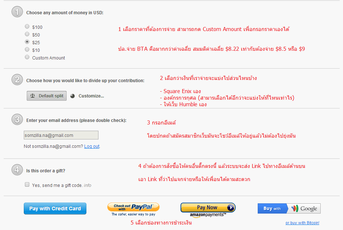The height and width of the screenshot is (230, 343).
Task: Click the email address input field
Action: (61, 135)
